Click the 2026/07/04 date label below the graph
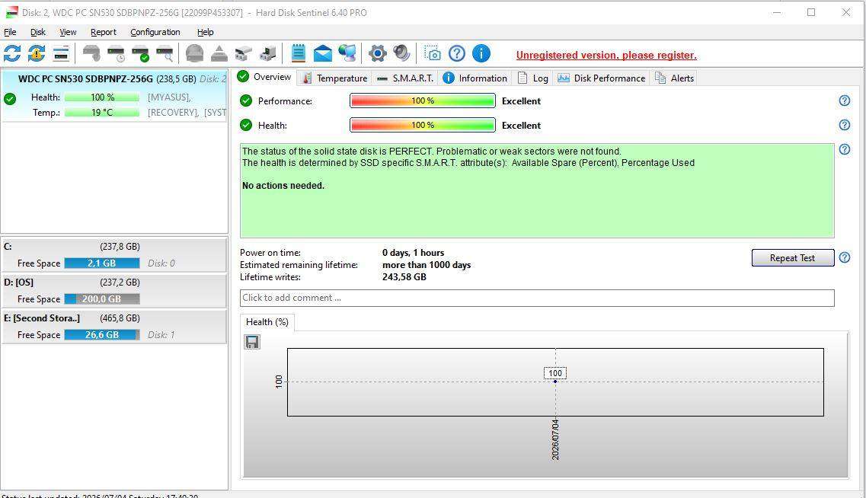This screenshot has width=866, height=498. pyautogui.click(x=555, y=439)
